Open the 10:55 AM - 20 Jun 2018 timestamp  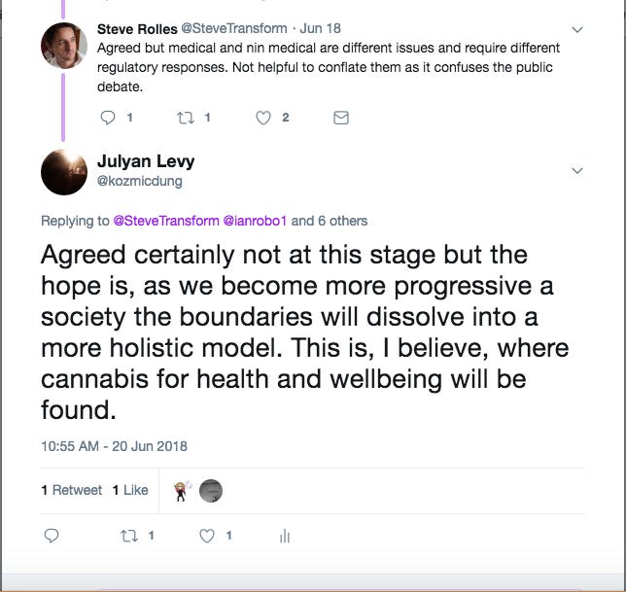pos(114,446)
